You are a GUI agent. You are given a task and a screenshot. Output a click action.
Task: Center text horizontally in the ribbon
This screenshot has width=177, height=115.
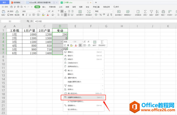(x=62, y=15)
